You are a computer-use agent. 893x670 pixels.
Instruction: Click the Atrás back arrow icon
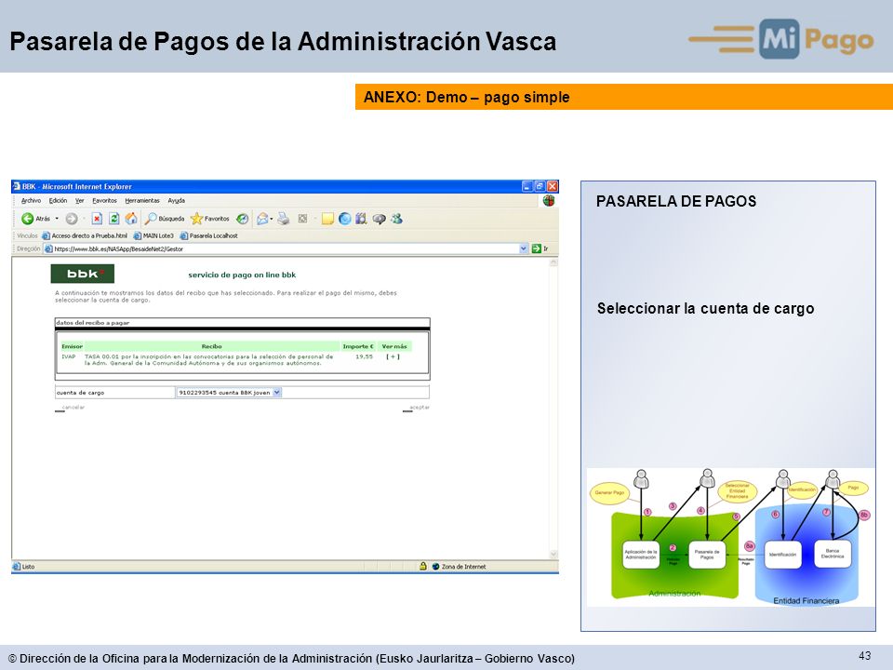(x=27, y=218)
